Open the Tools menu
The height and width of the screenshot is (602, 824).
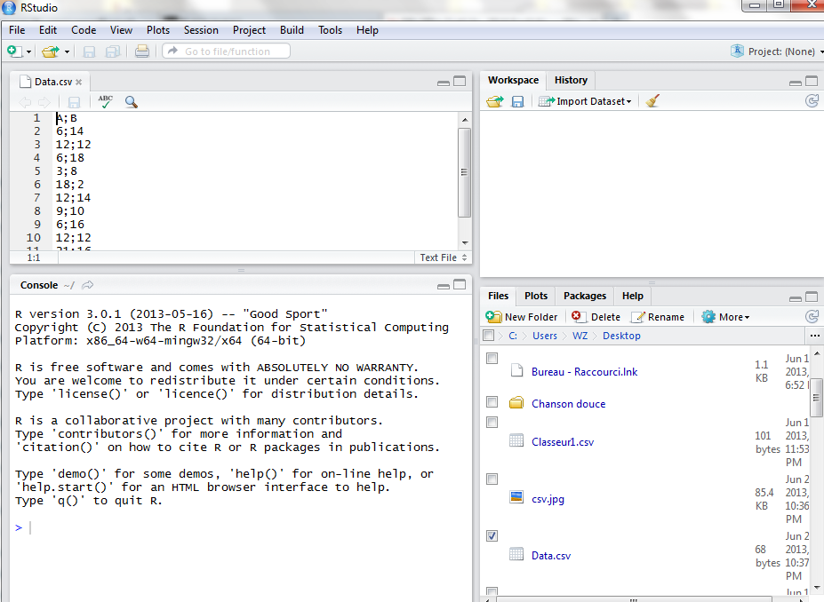point(330,30)
